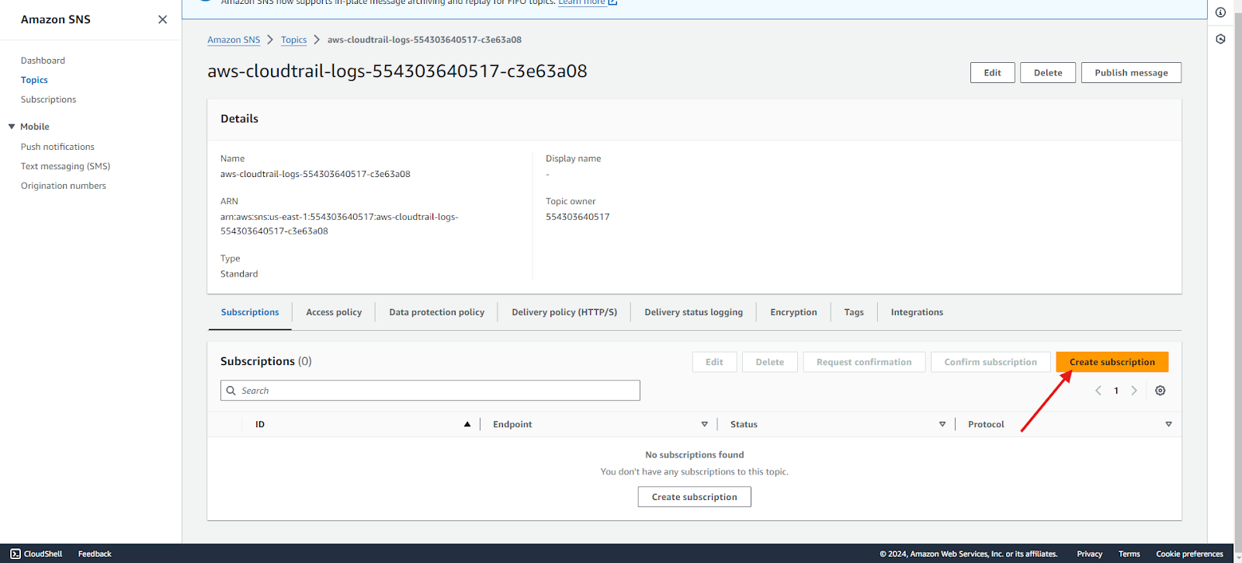Screen dimensions: 1242x563
Task: Collapse the Mobile section in sidebar
Action: (x=12, y=127)
